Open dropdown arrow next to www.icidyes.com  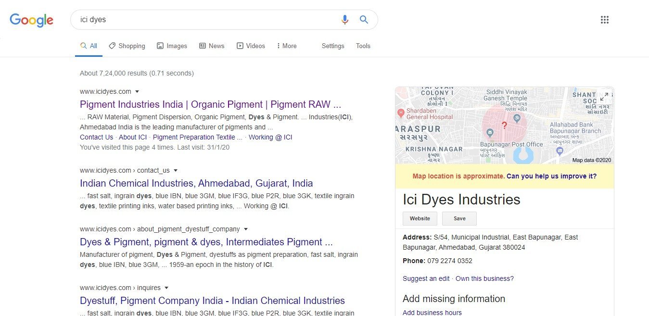pyautogui.click(x=137, y=91)
